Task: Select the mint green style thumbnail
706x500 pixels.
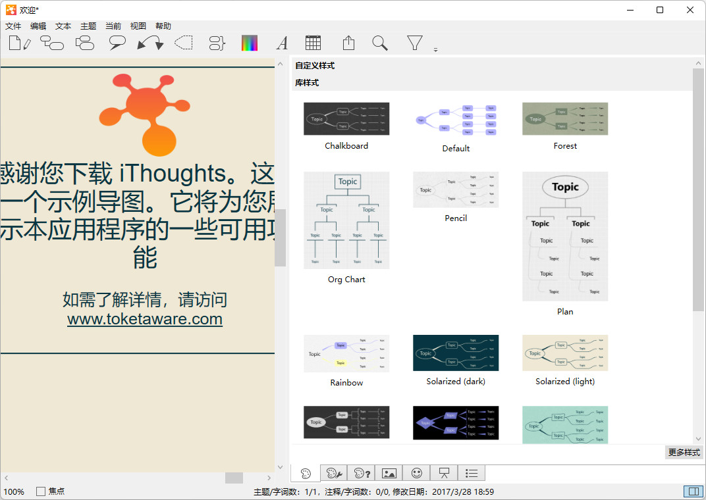Action: pyautogui.click(x=565, y=424)
